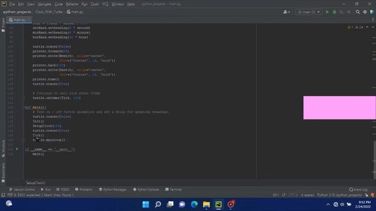Click the Stop process square icon
The width and height of the screenshot is (376, 211).
(x=348, y=12)
